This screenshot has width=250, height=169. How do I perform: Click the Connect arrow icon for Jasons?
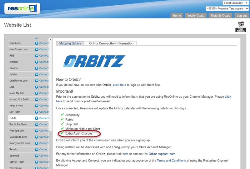(37, 68)
